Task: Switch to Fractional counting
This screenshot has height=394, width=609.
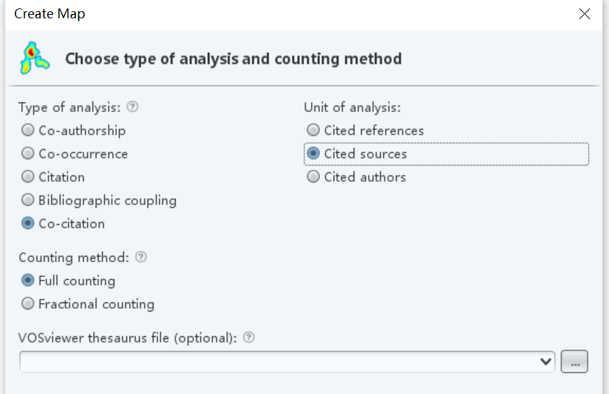Action: pyautogui.click(x=28, y=304)
